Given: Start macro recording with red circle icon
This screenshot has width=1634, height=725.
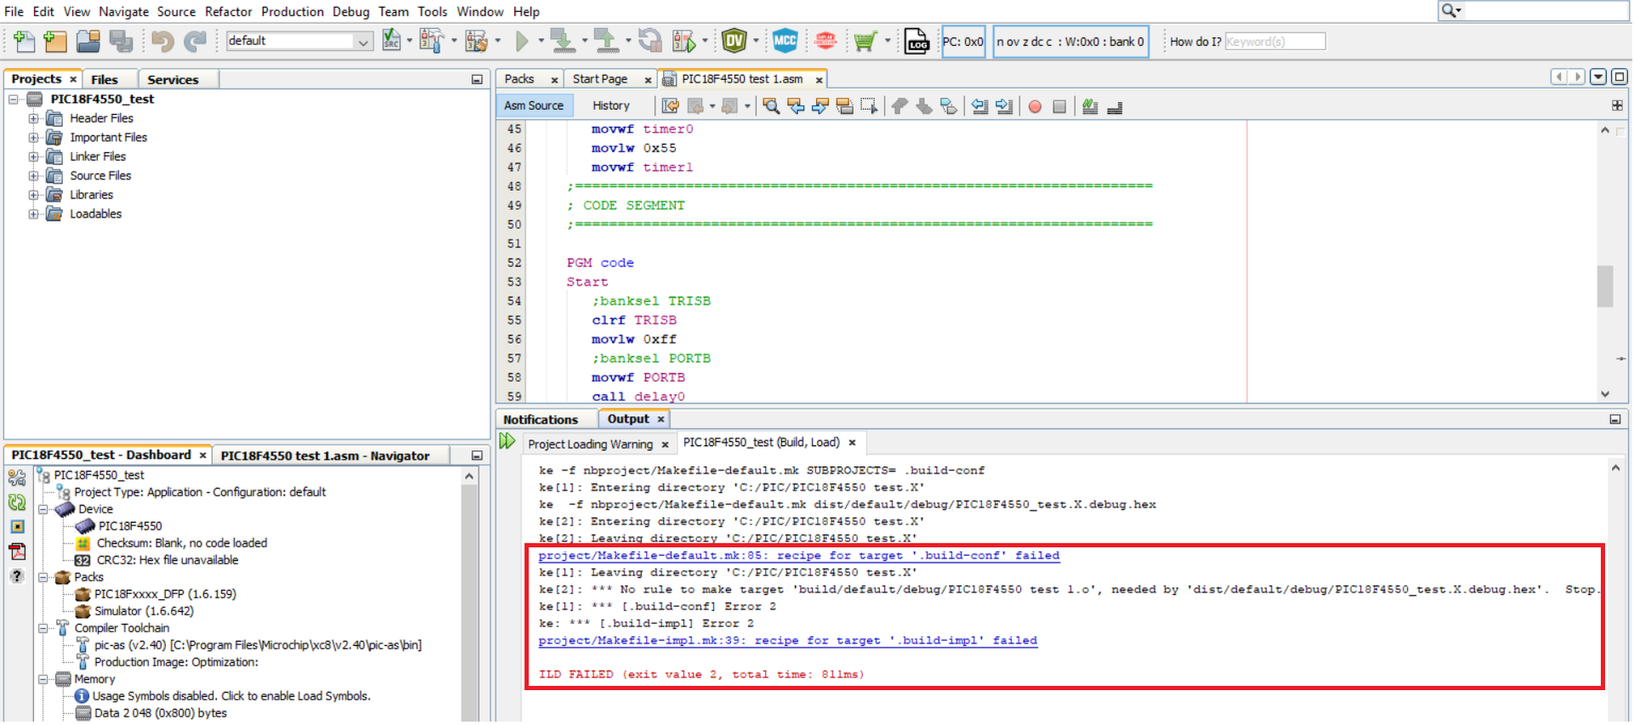Looking at the screenshot, I should coord(1035,106).
